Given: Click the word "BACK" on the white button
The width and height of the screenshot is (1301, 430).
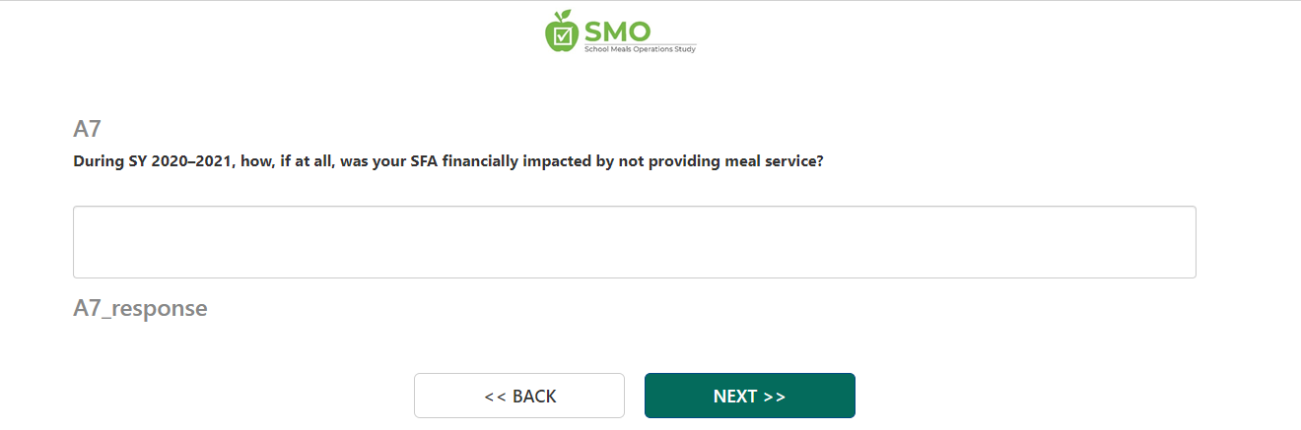Looking at the screenshot, I should 534,397.
